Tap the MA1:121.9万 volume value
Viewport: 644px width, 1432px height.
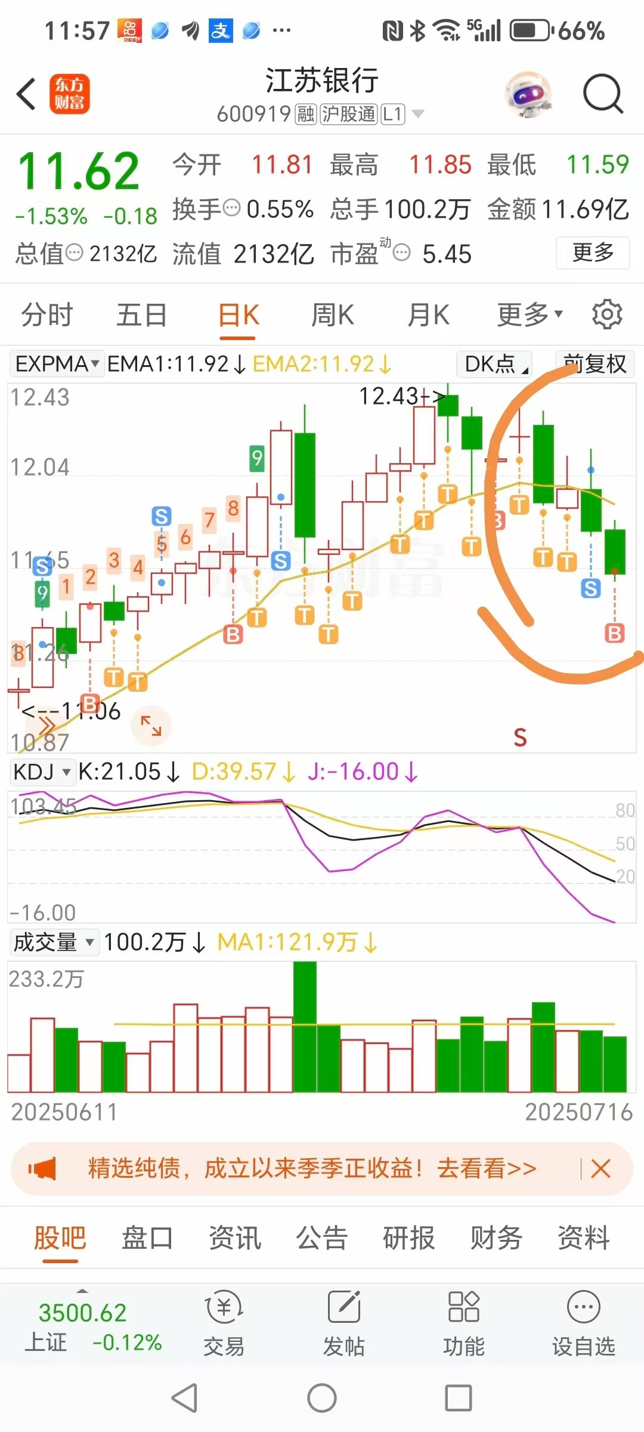coord(297,942)
